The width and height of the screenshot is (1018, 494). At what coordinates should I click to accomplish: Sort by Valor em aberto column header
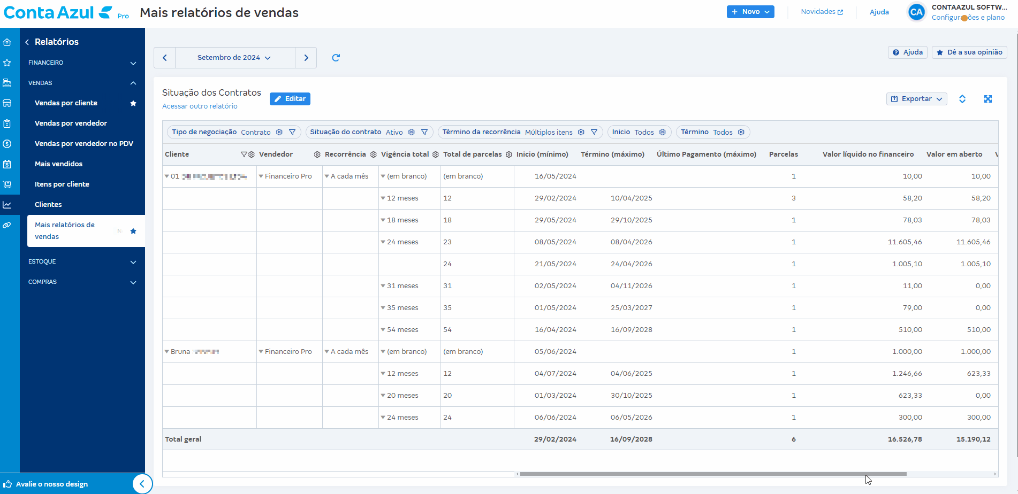click(x=954, y=155)
